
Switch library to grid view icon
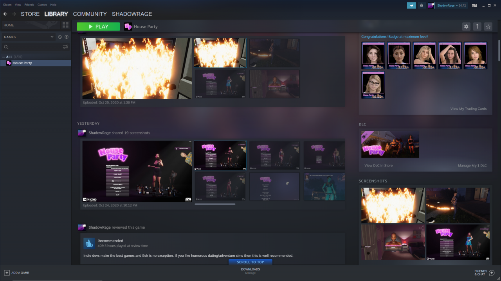click(x=65, y=25)
